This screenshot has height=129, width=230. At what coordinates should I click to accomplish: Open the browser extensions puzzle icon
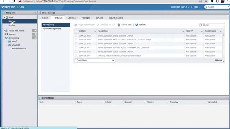click(x=212, y=1)
